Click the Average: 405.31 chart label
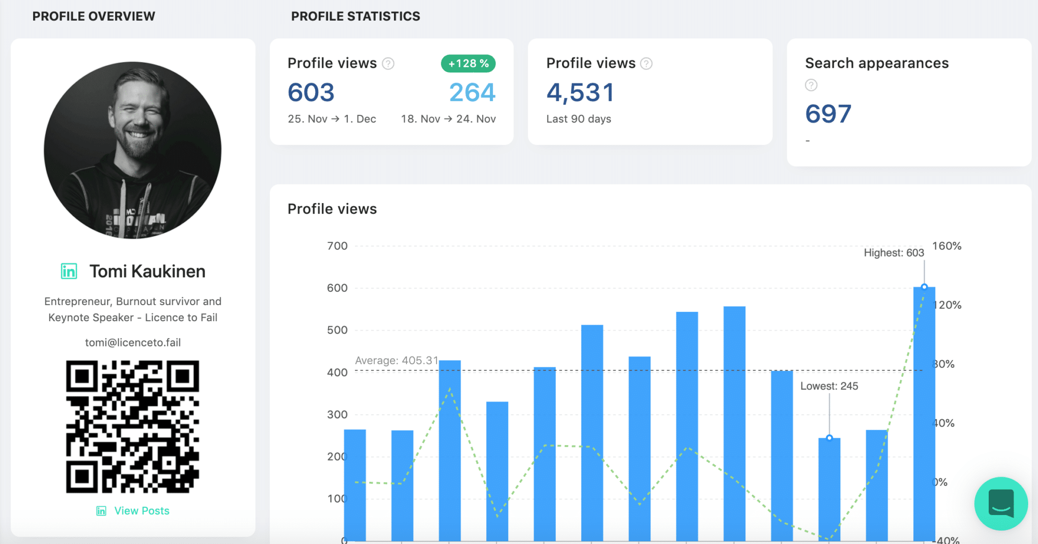 [397, 360]
